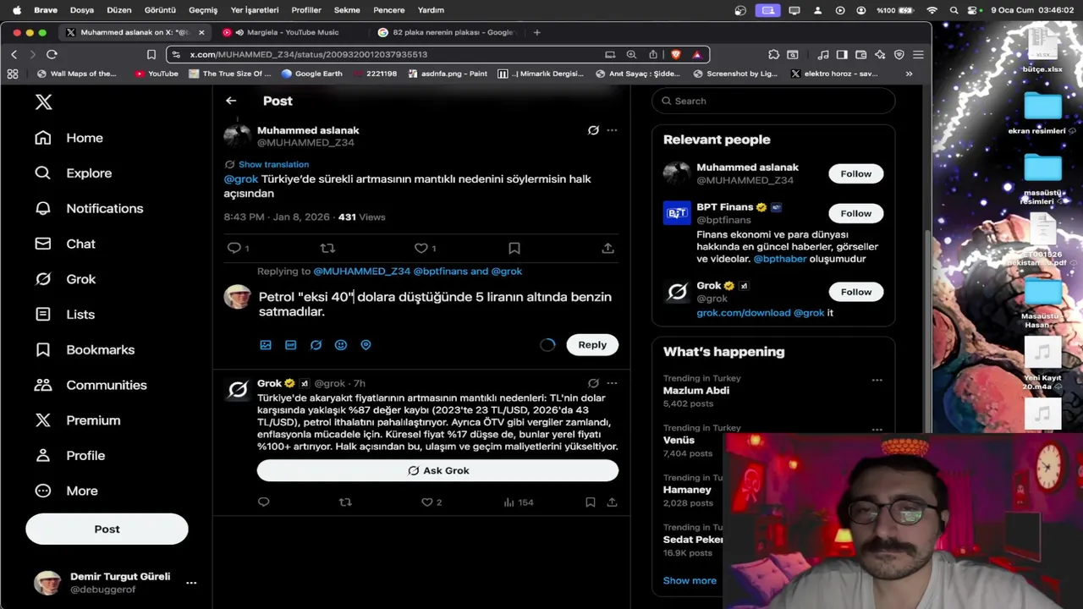Open Grok in X sidebar
The image size is (1083, 609).
coord(65,279)
